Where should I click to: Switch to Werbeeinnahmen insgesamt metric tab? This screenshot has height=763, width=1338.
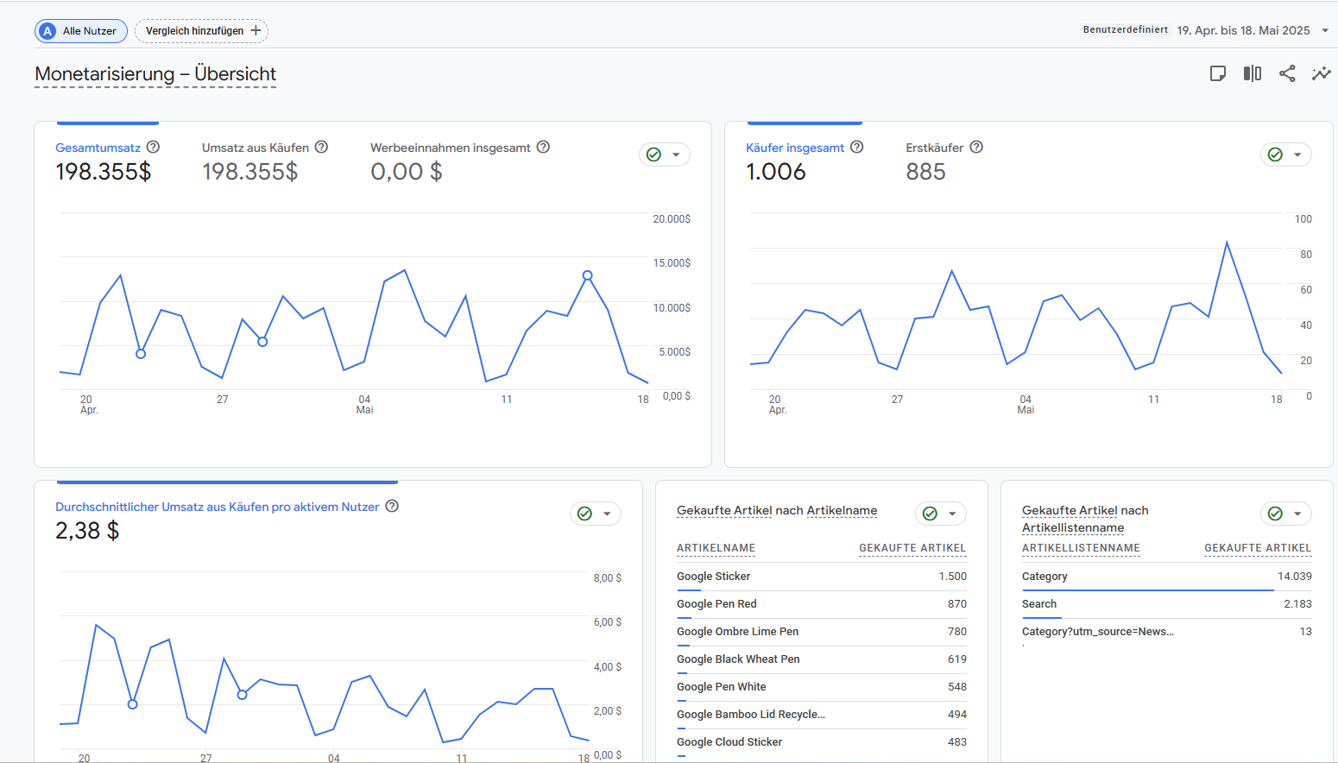tap(450, 148)
